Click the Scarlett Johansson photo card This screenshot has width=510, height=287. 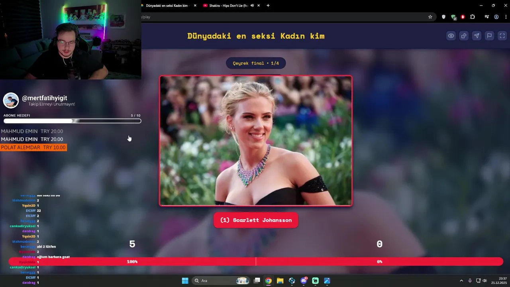256,141
